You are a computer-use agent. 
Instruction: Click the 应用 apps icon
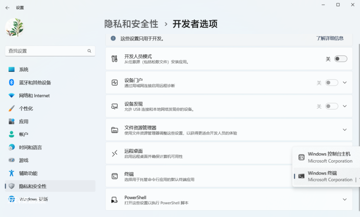coord(11,122)
